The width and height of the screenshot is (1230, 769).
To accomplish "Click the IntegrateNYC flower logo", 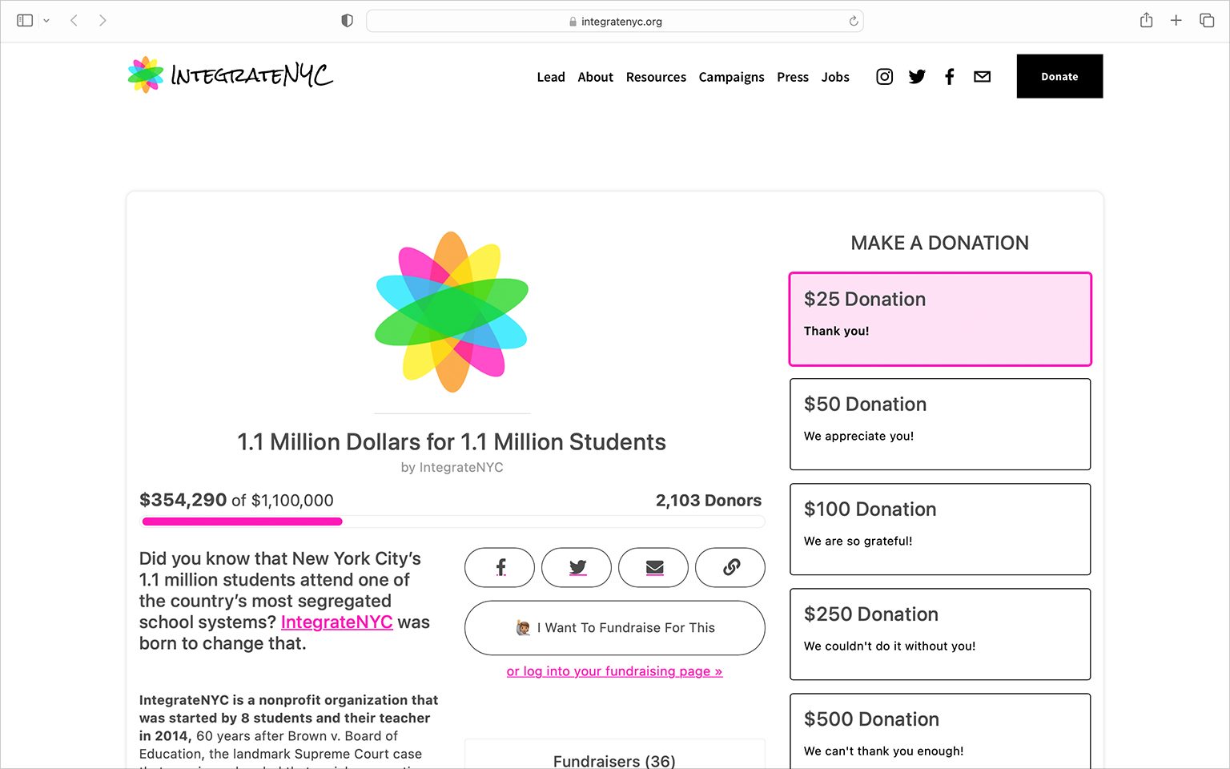I will [144, 74].
